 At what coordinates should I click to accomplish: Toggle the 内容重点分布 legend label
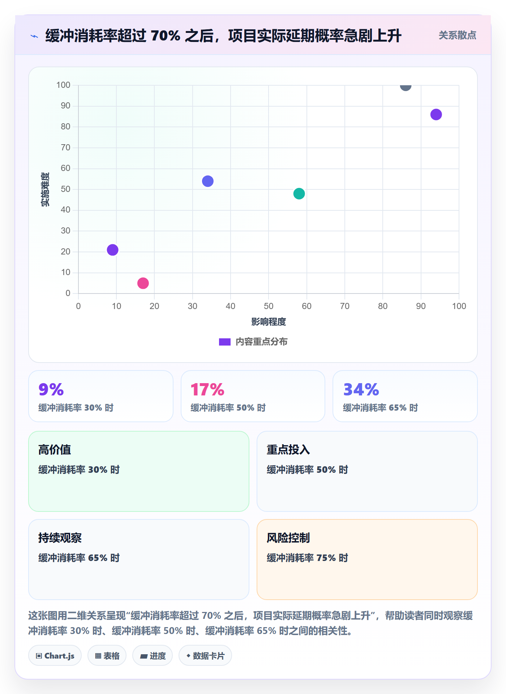261,342
